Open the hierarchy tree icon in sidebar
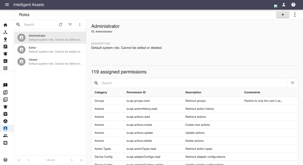 click(x=5, y=32)
